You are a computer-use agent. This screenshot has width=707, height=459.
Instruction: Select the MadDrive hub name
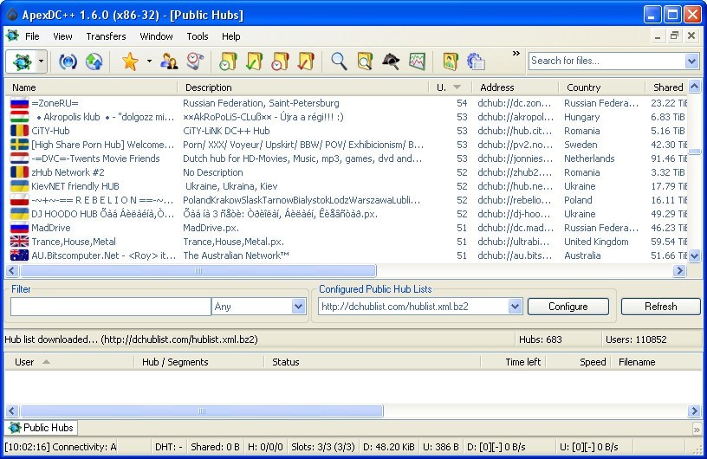point(51,228)
